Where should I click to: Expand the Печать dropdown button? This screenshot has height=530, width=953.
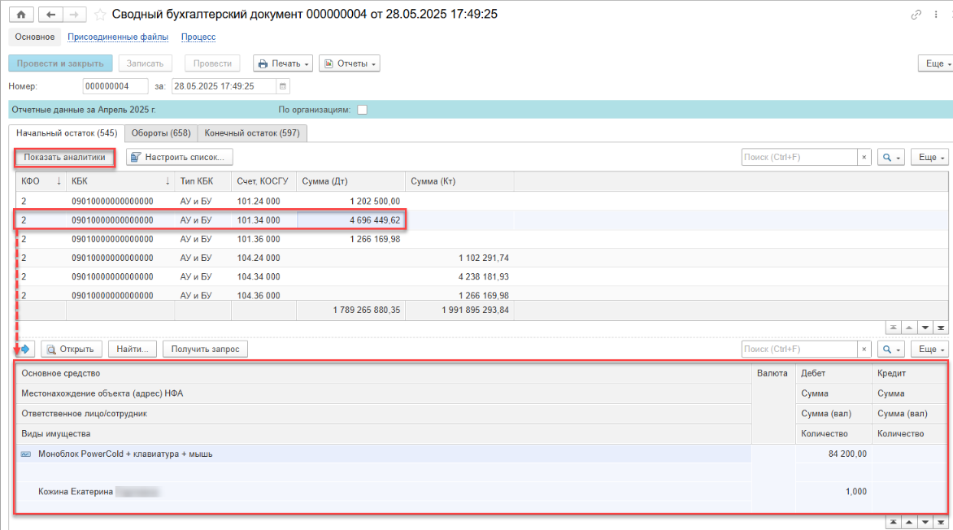click(283, 63)
